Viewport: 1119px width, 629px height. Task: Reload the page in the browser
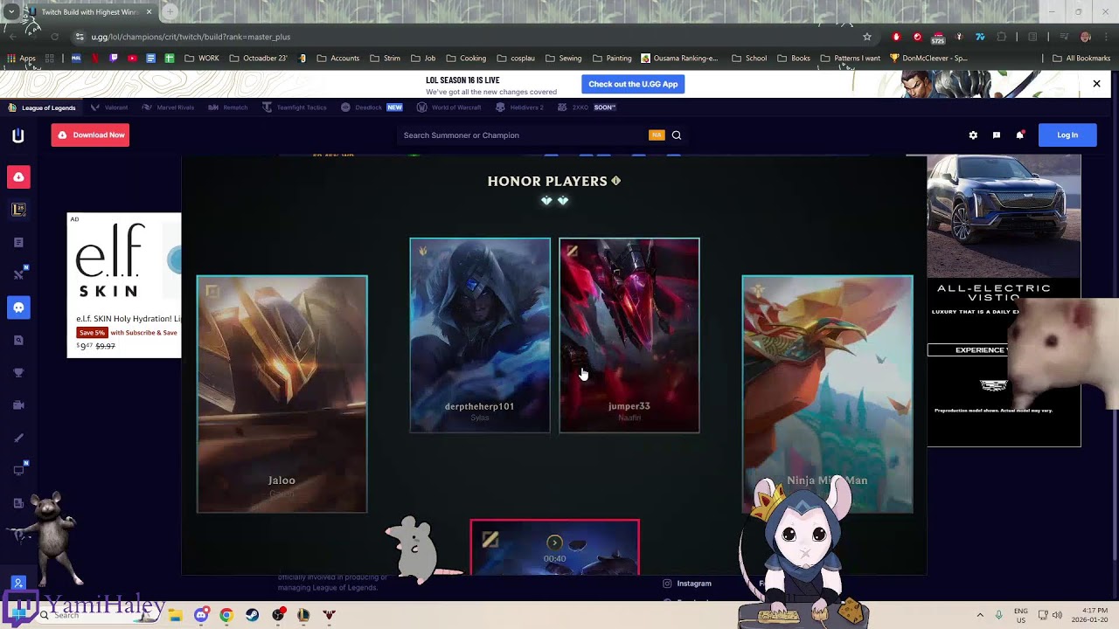click(x=54, y=37)
